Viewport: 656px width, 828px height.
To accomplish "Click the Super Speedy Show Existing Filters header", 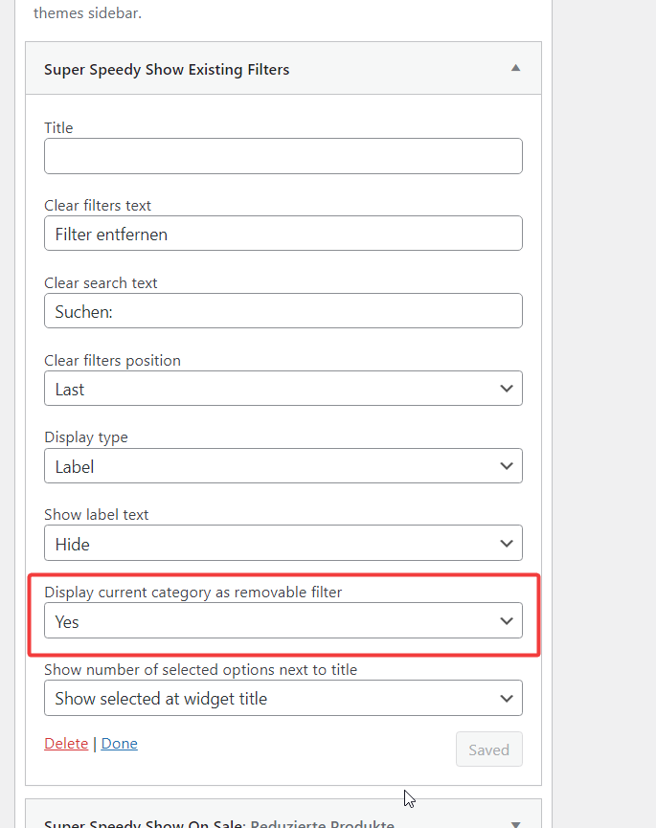I will [x=167, y=69].
